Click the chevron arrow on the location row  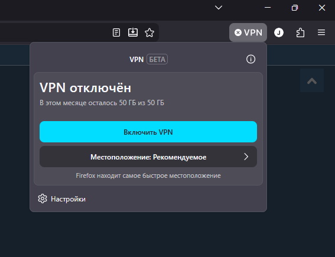[246, 157]
